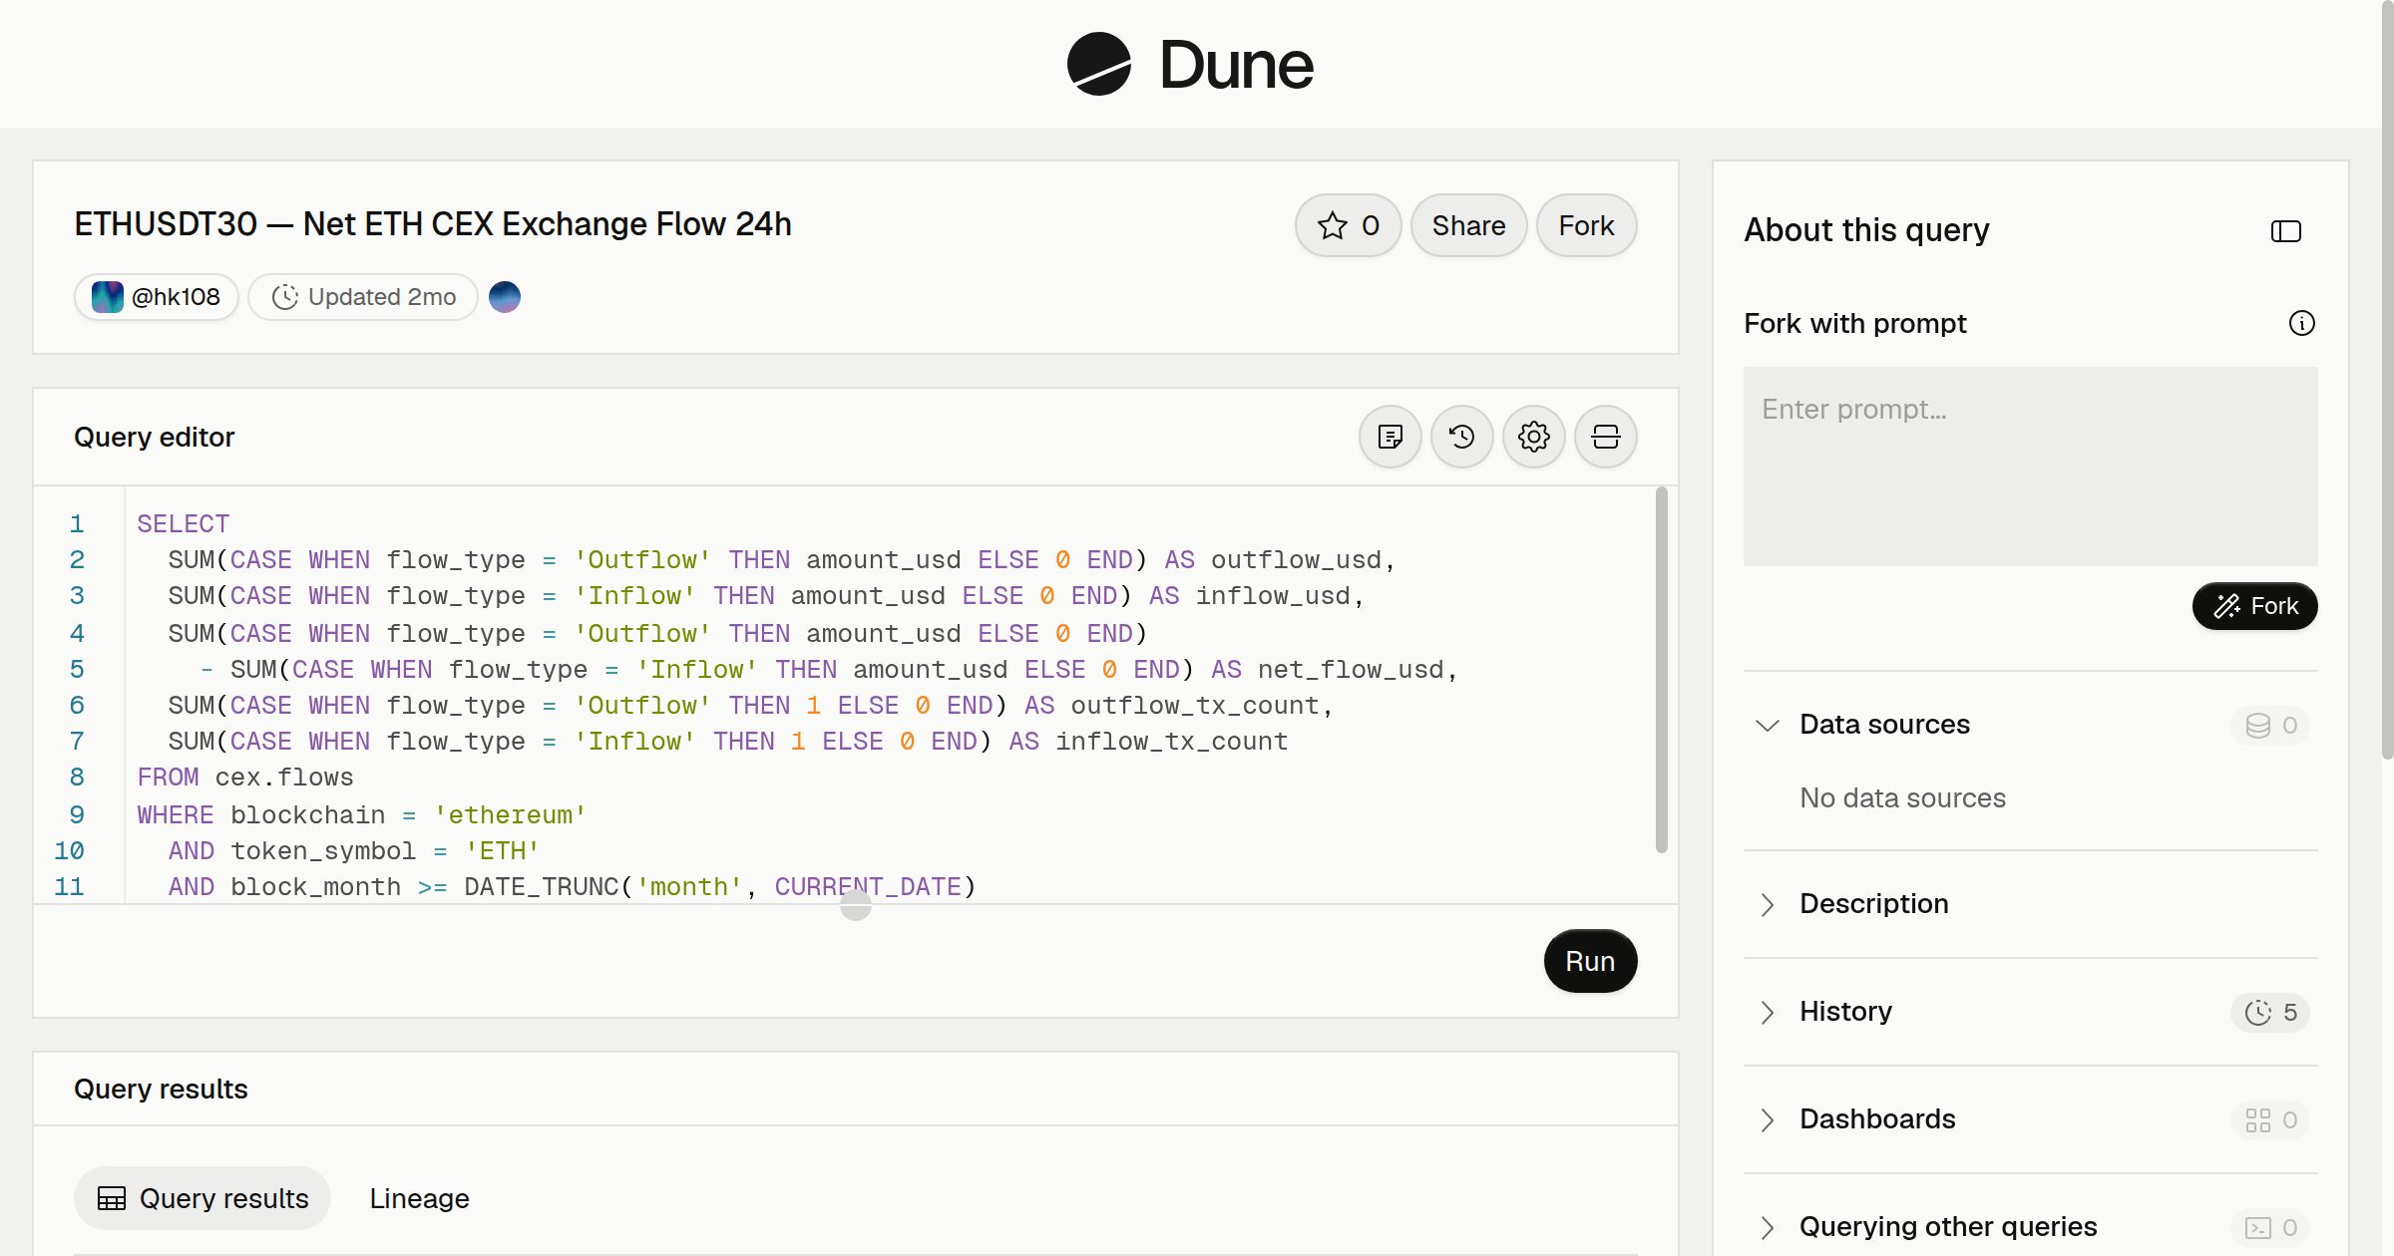
Task: Click 'ethereum' string on line 9
Action: (x=510, y=815)
